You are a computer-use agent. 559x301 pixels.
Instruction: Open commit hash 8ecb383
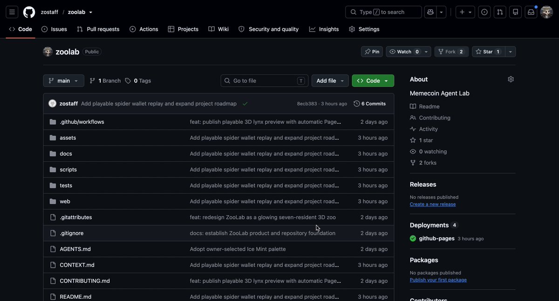pyautogui.click(x=307, y=104)
